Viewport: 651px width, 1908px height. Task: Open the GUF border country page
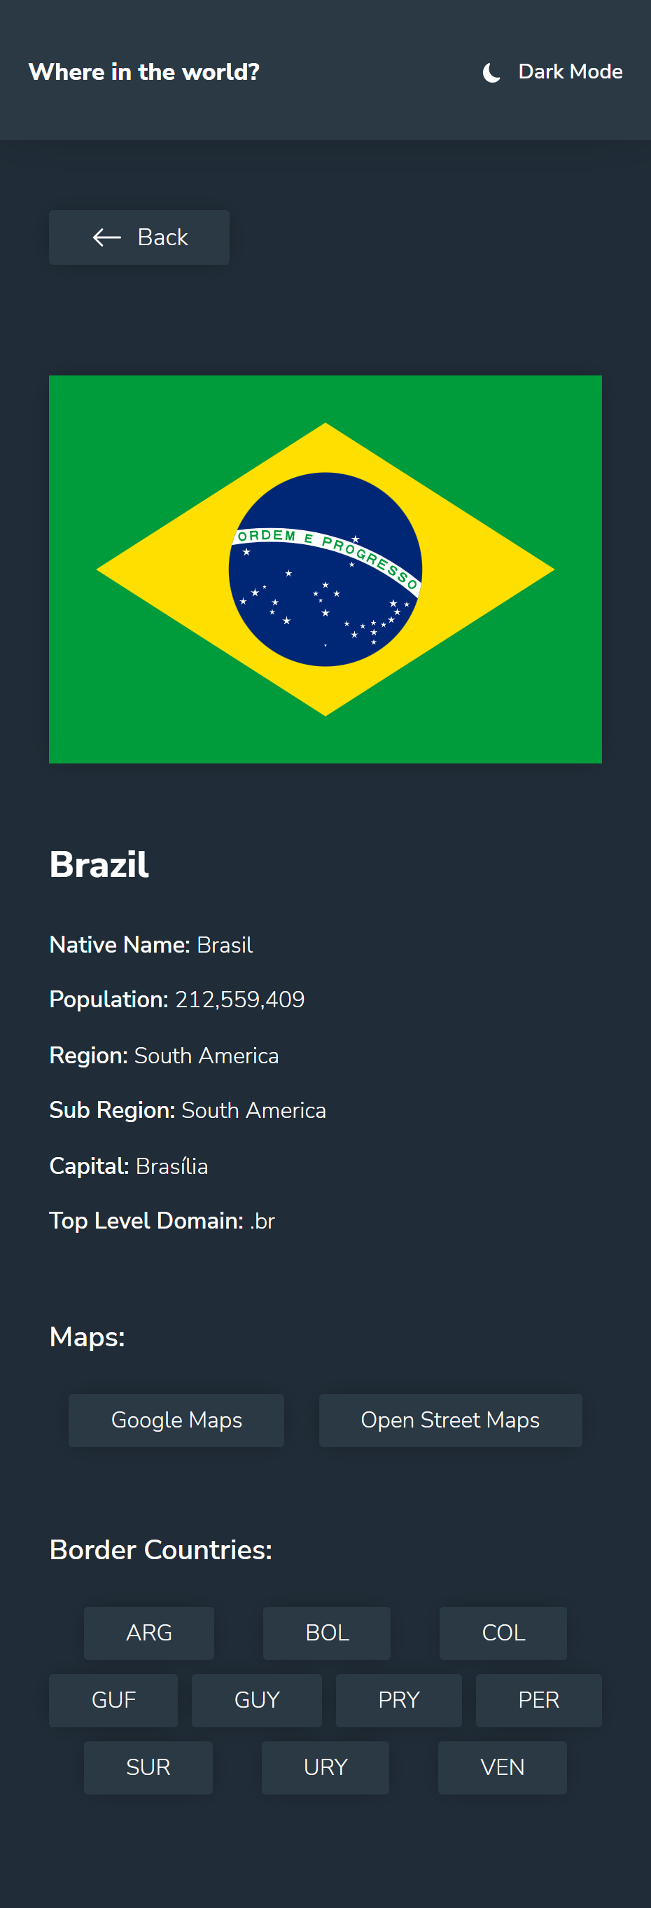tap(113, 1700)
